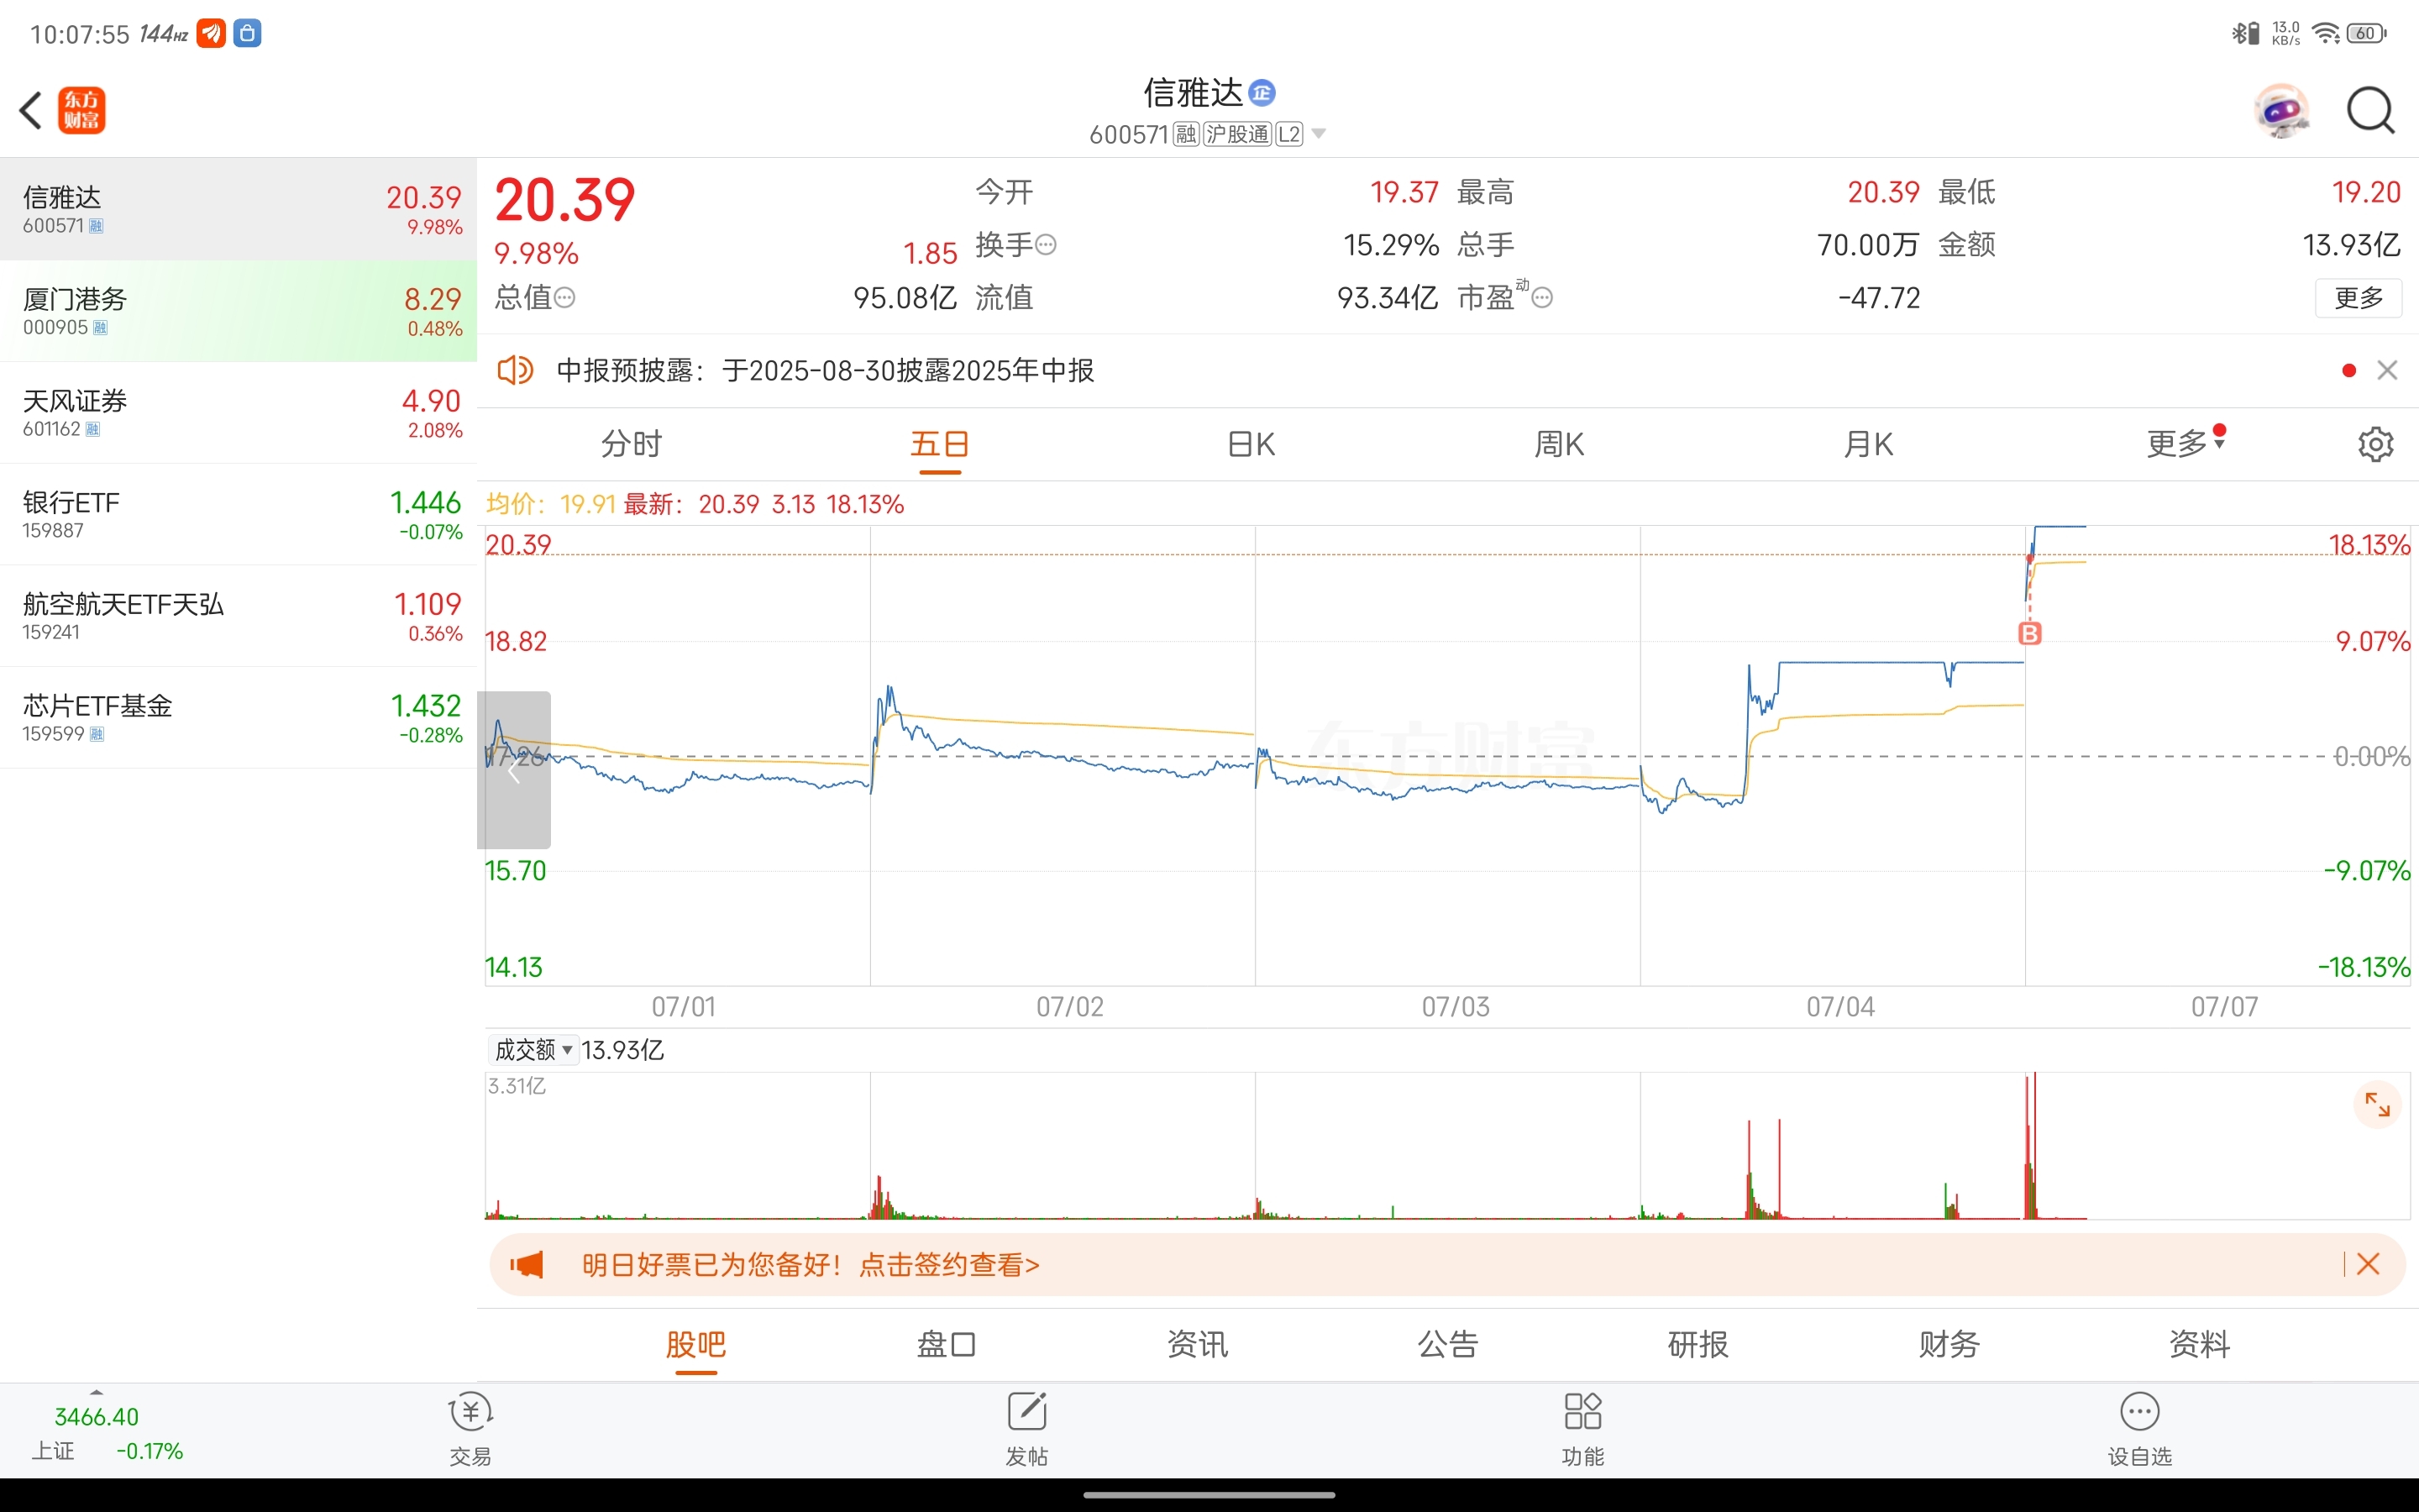Select 厦门港务 in the watchlist
Image resolution: width=2419 pixels, height=1512 pixels.
(x=238, y=311)
